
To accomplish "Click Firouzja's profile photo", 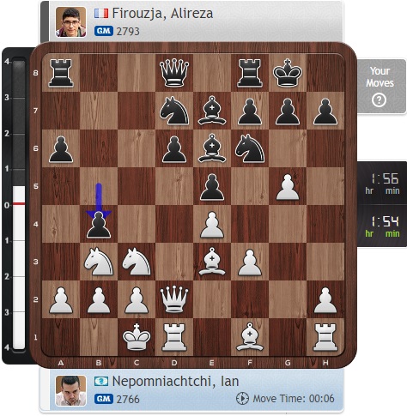I will (70, 22).
